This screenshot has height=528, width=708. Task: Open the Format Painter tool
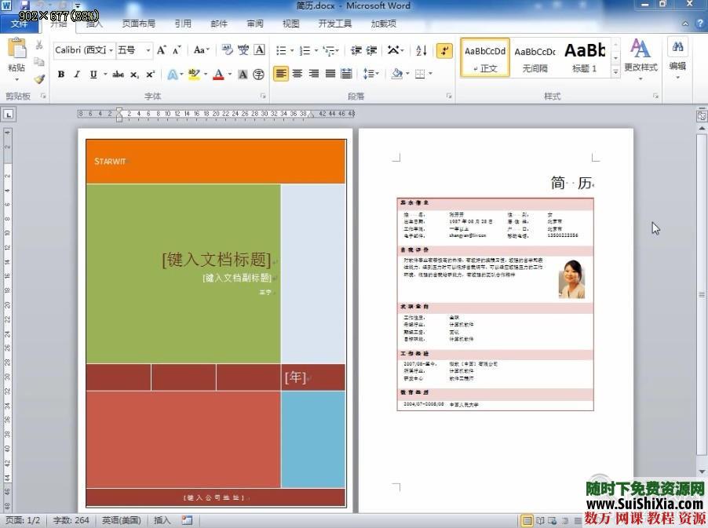pos(38,78)
